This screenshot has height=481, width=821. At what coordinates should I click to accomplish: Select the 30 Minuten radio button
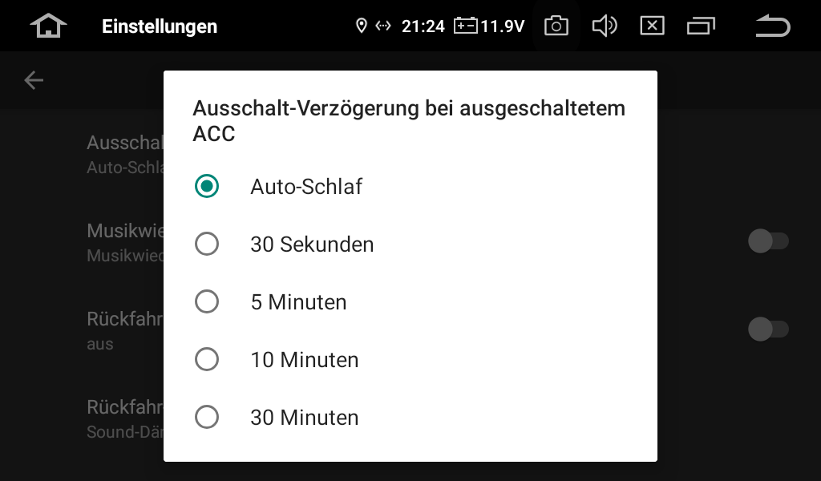pyautogui.click(x=206, y=417)
